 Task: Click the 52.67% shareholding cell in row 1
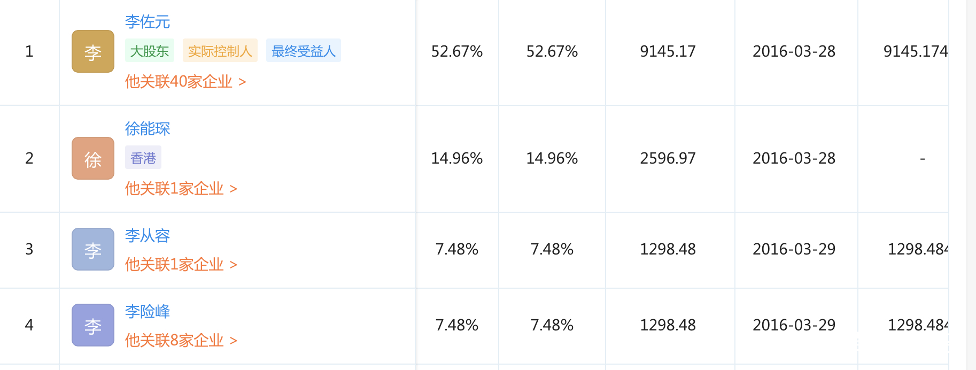(457, 51)
